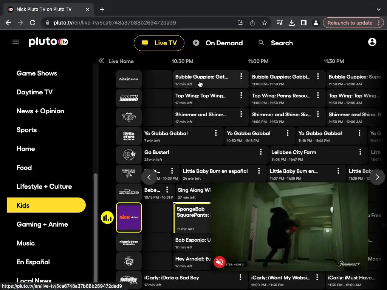The image size is (387, 290).
Task: Open the account profile icon in Pluto header
Action: click(x=372, y=42)
